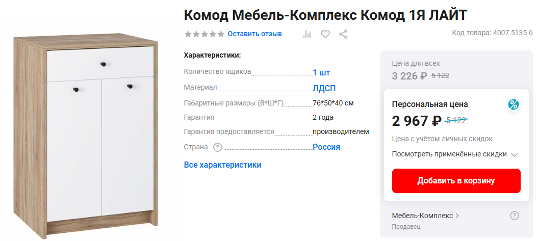
Task: Click the Цена для всех 3 226 ₽ price
Action: pyautogui.click(x=409, y=76)
